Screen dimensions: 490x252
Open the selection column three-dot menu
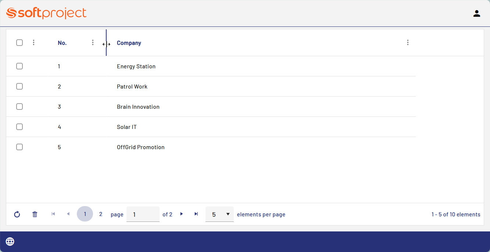coord(33,43)
